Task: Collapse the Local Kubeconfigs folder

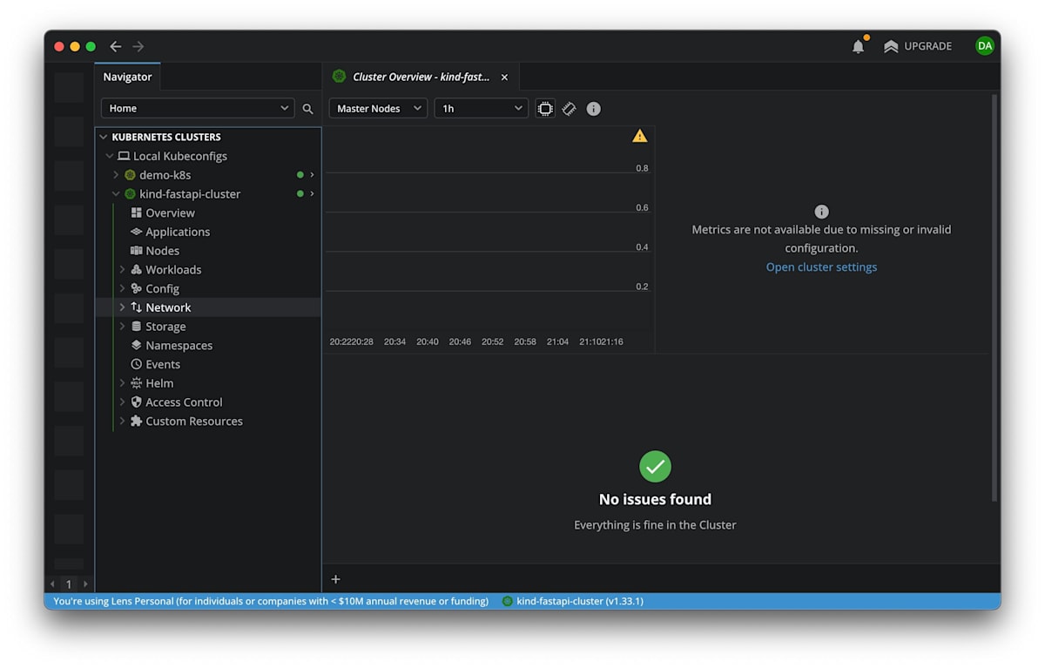Action: (x=110, y=156)
